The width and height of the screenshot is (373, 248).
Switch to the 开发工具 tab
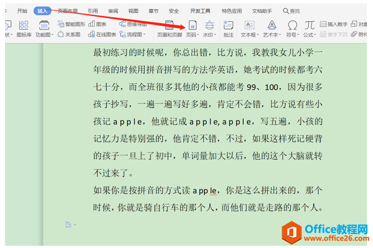tap(200, 11)
